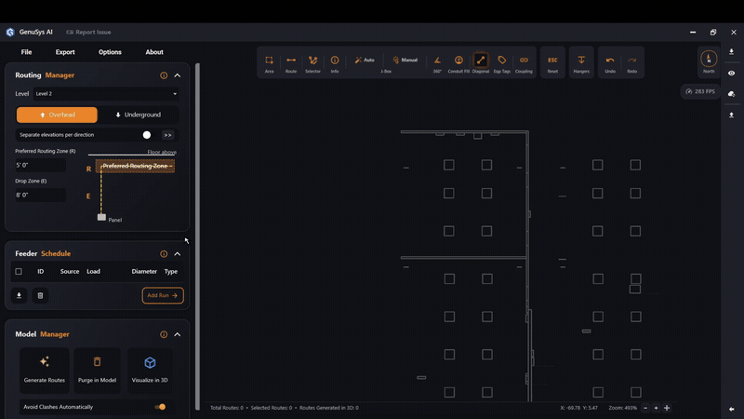Viewport: 744px width, 419px height.
Task: Collapse the Model Manager panel
Action: pyautogui.click(x=177, y=334)
